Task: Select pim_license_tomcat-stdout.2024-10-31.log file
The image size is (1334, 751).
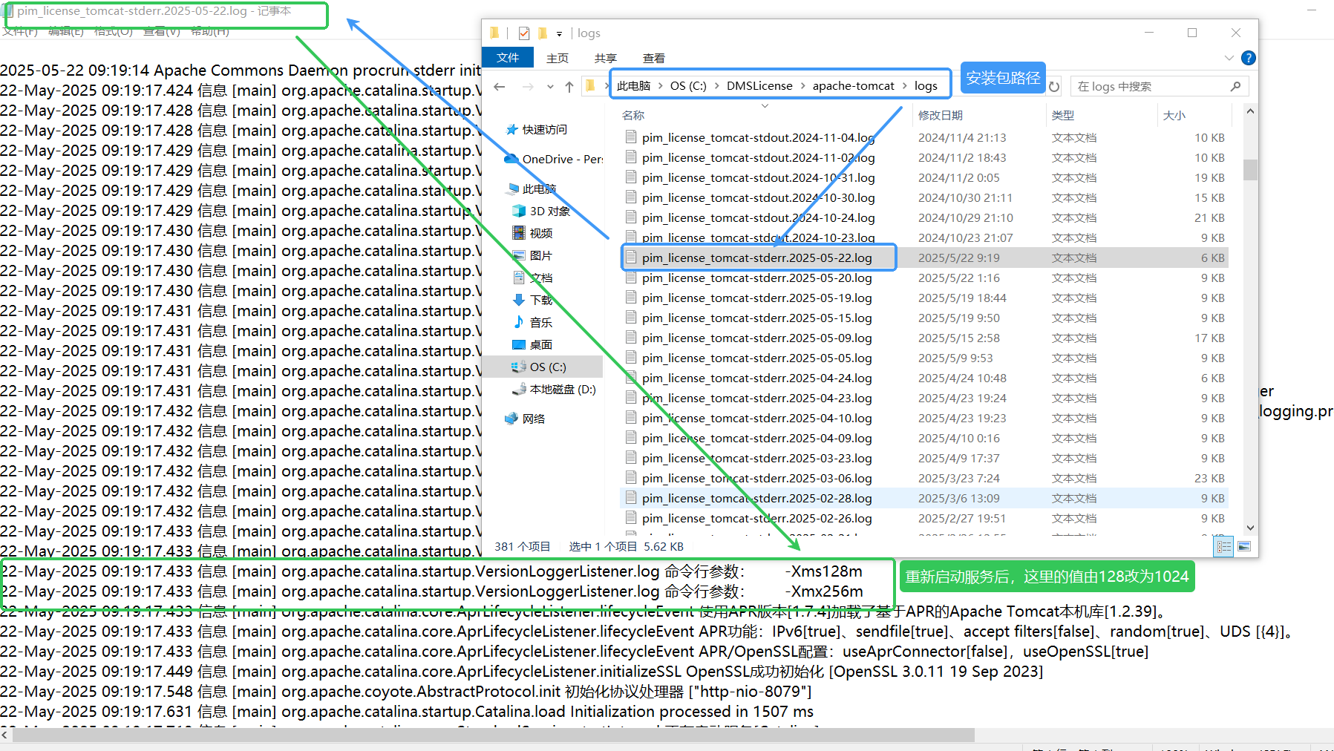Action: pos(923,177)
